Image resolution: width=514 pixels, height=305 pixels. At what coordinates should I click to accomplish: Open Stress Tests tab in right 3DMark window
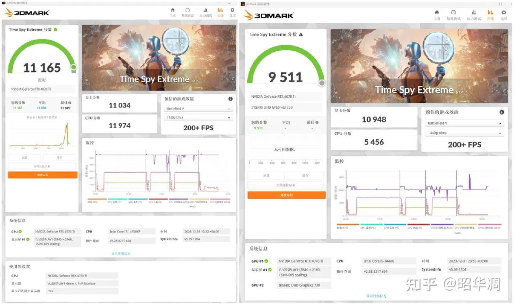[x=474, y=15]
